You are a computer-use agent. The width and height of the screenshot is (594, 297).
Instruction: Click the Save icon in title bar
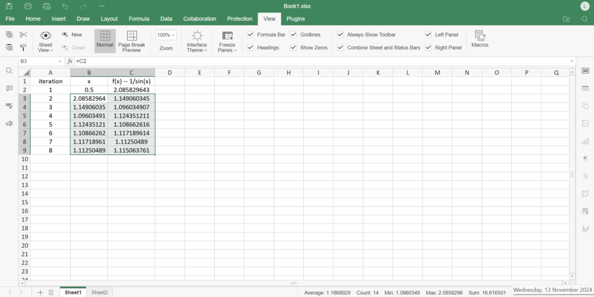(9, 6)
